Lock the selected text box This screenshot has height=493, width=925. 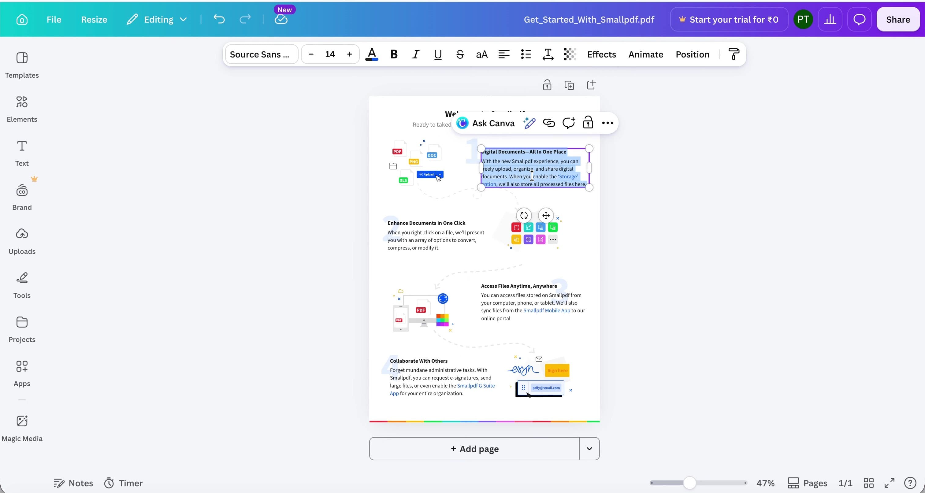click(x=588, y=123)
